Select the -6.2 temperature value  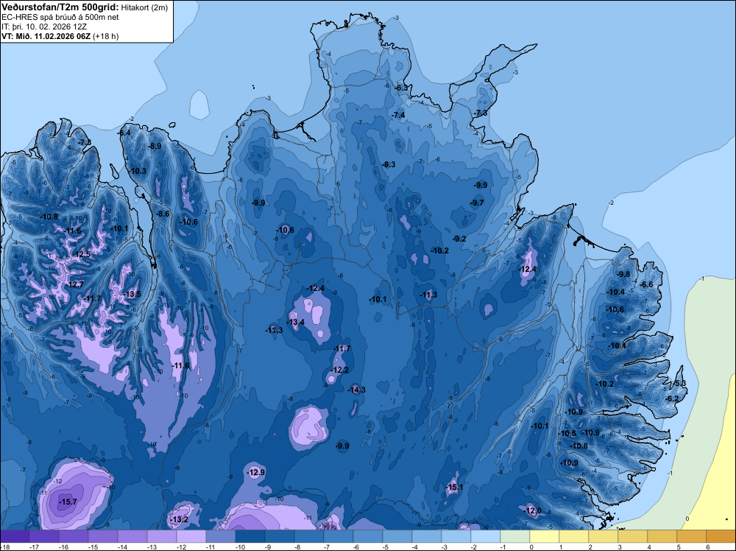(x=672, y=399)
